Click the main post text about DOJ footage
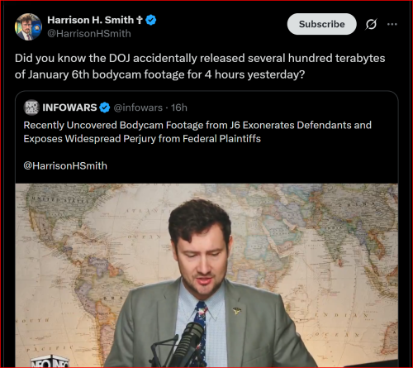This screenshot has width=413, height=368. coord(200,66)
